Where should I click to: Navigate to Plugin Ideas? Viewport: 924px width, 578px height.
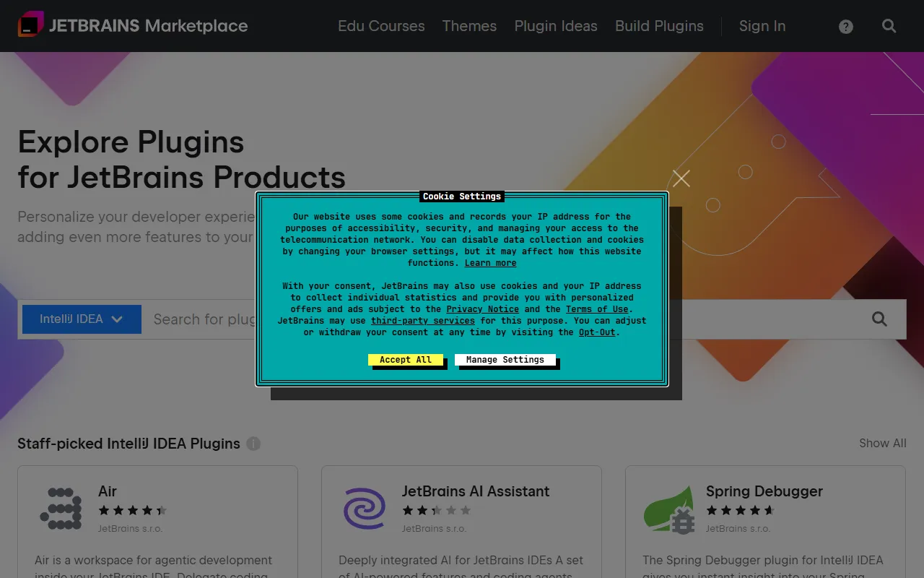coord(556,26)
